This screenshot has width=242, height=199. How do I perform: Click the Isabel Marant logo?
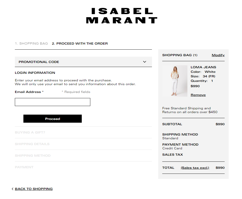pos(122,16)
